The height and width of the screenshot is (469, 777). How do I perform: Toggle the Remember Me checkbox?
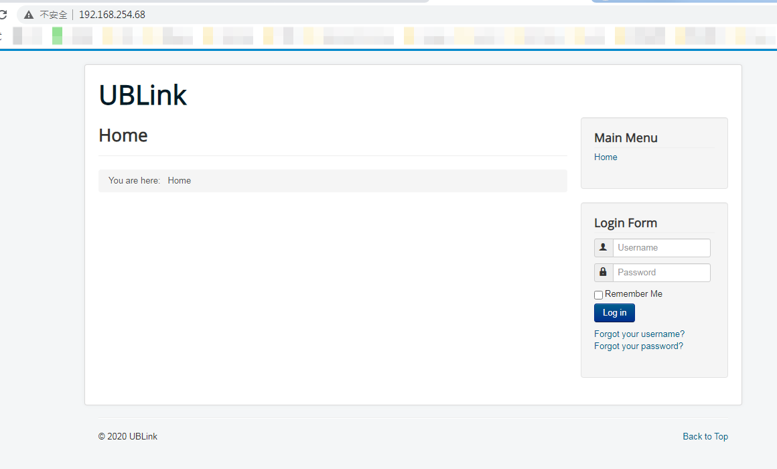tap(598, 295)
